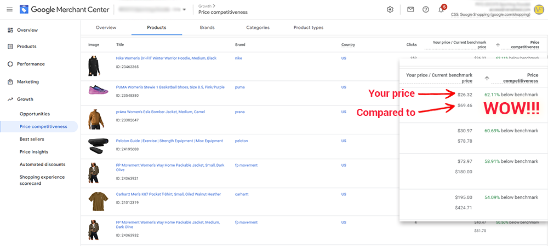Open the mail envelope icon

pyautogui.click(x=410, y=9)
